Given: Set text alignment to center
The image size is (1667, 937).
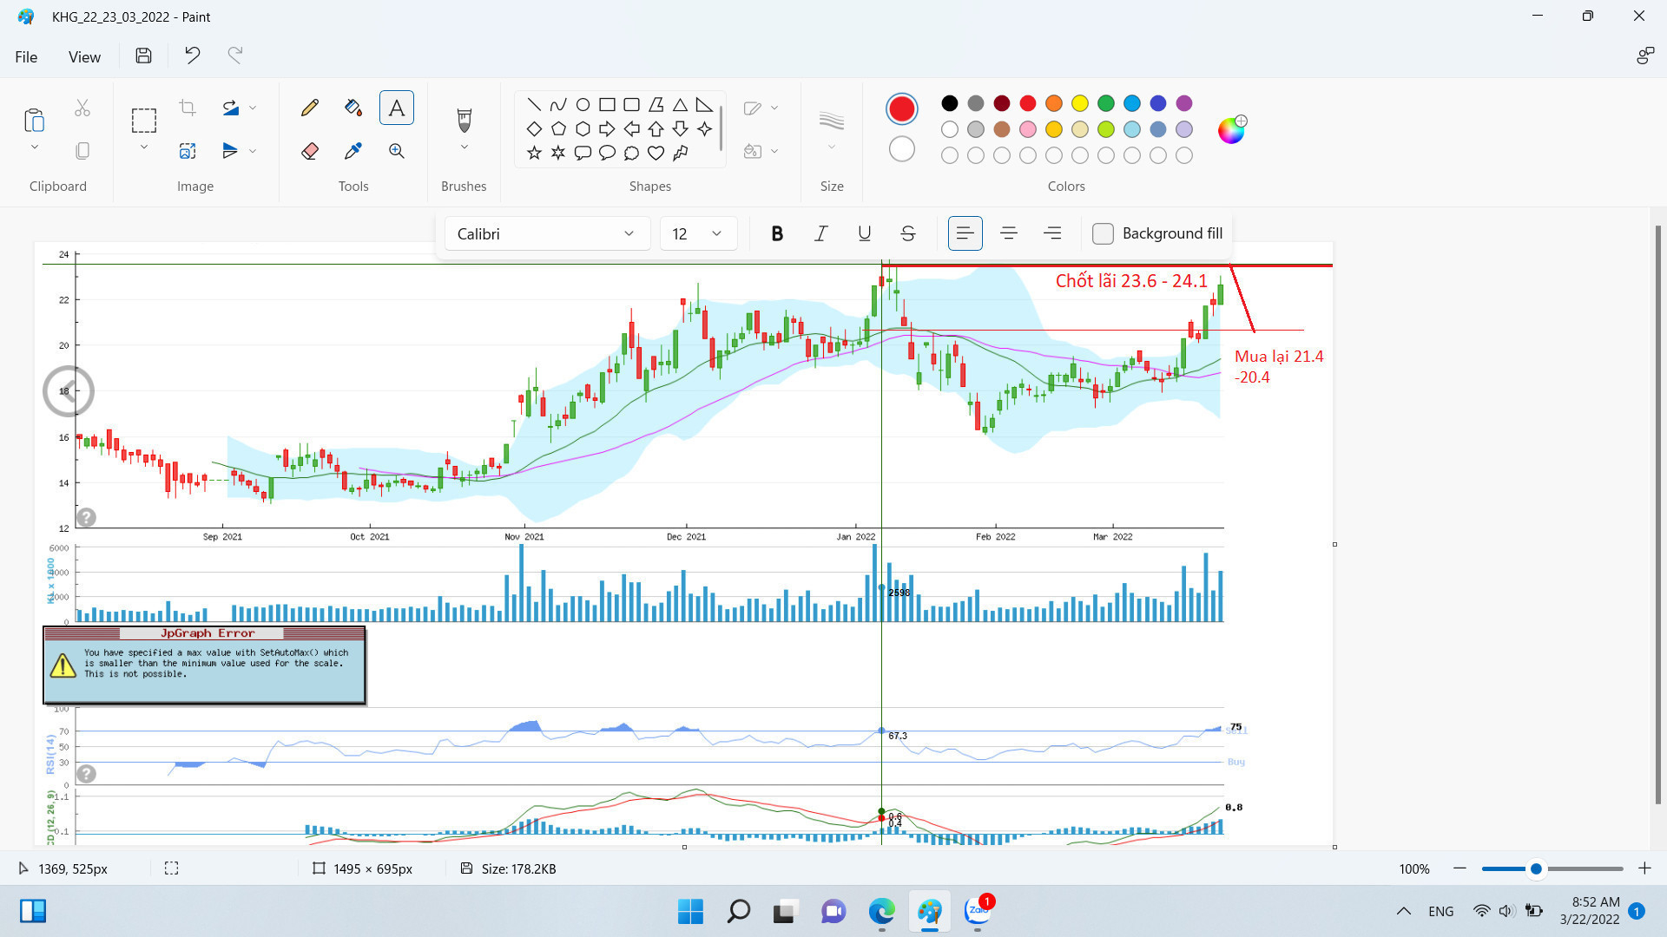Looking at the screenshot, I should (x=1008, y=233).
